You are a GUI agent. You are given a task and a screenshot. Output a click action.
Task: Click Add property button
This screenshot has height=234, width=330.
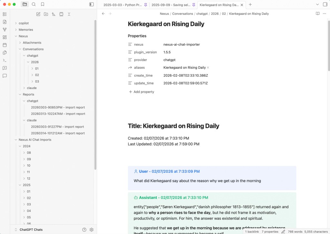[141, 92]
